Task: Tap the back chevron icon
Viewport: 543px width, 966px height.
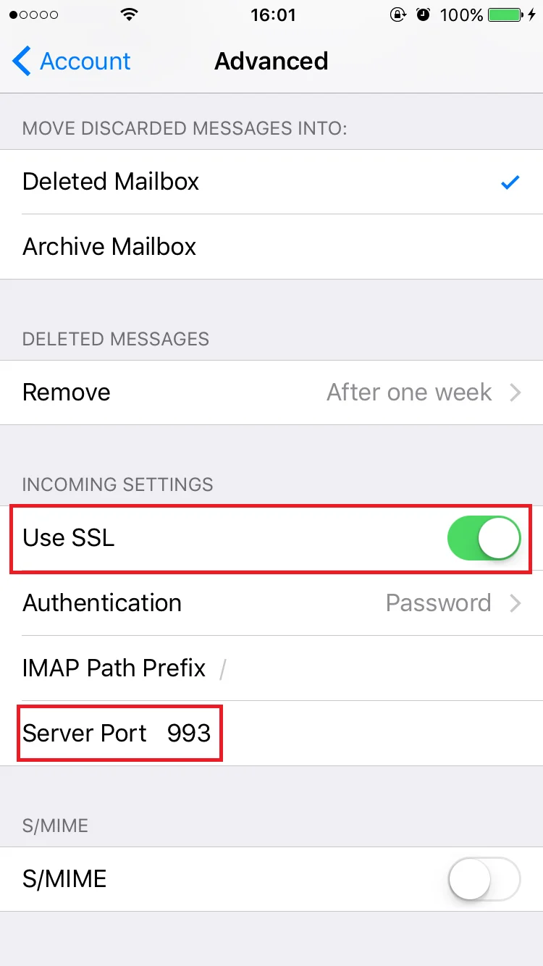Action: [22, 62]
